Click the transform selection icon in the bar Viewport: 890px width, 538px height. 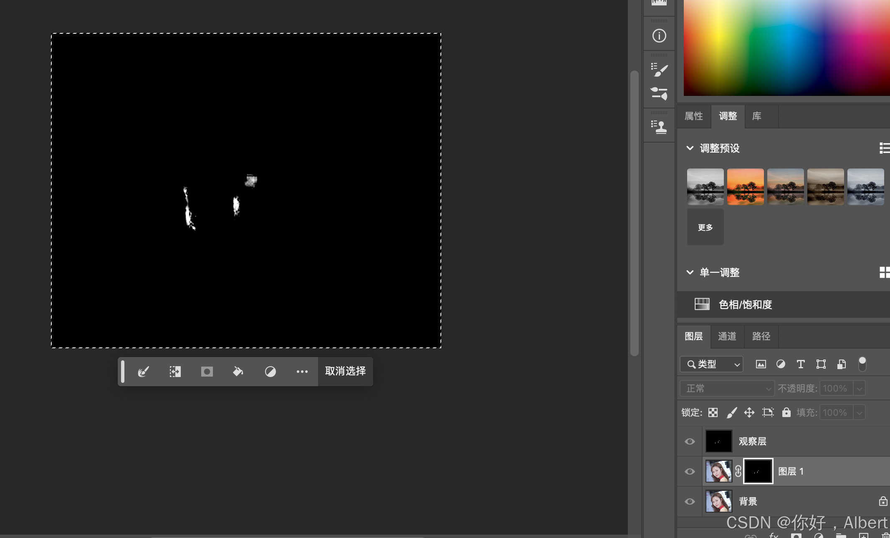pyautogui.click(x=175, y=371)
